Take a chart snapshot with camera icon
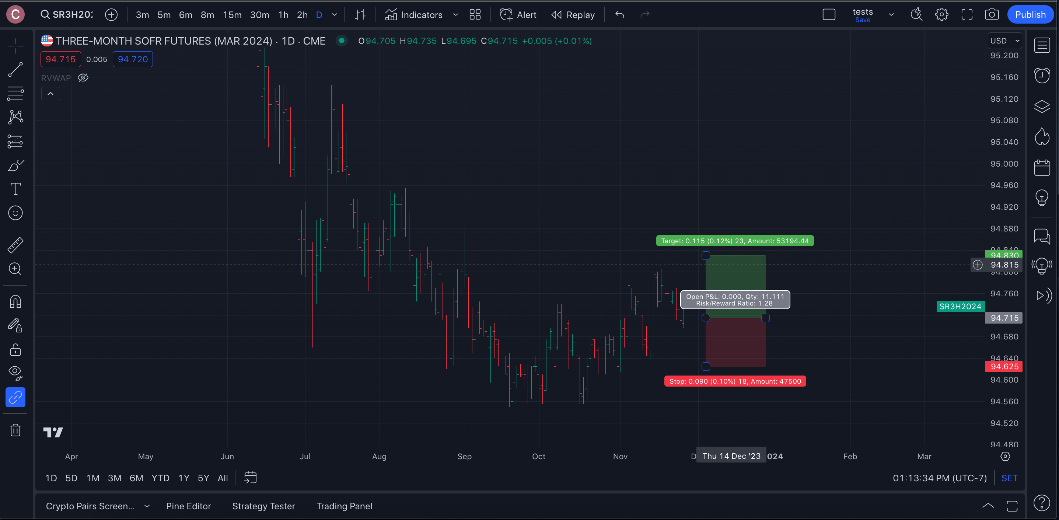 tap(992, 15)
